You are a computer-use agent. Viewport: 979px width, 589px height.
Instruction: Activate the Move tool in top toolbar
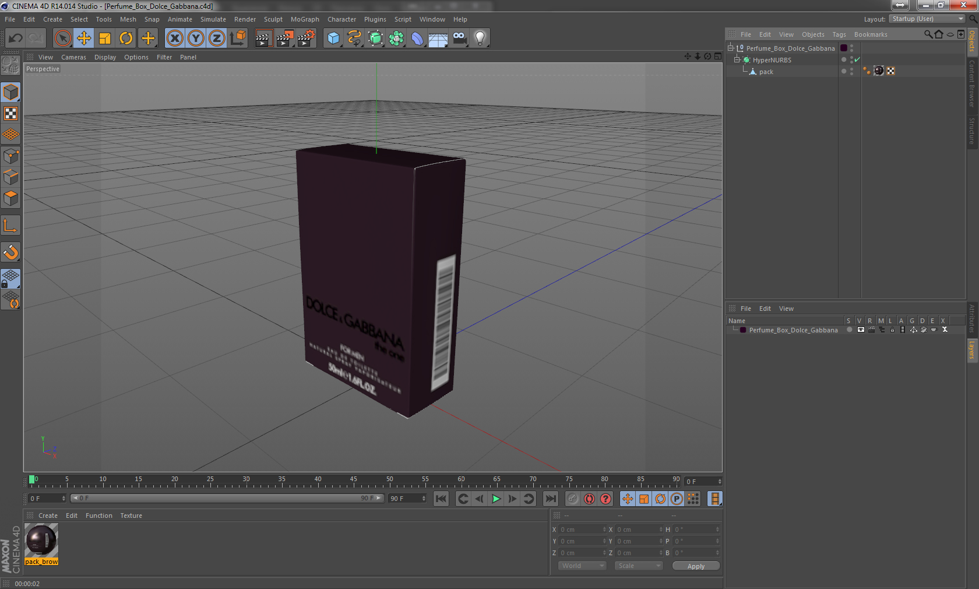[84, 38]
